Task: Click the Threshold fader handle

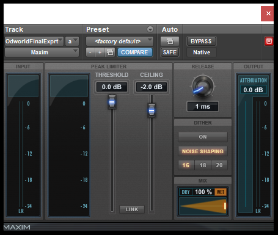Action: [x=112, y=102]
